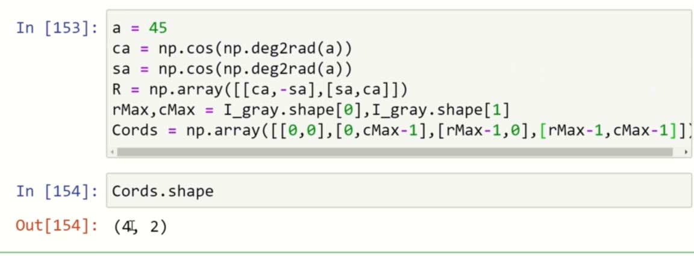
Task: Select the In [153] cell prompt
Action: [57, 28]
